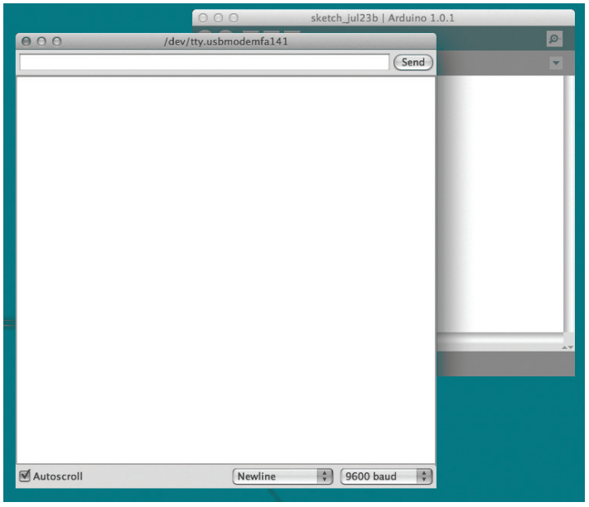
Task: Click the /dev/tty.usbmodemfa141 window title
Action: 226,41
